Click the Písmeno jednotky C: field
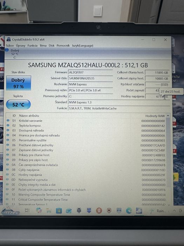The image size is (184, 246). click(90, 96)
